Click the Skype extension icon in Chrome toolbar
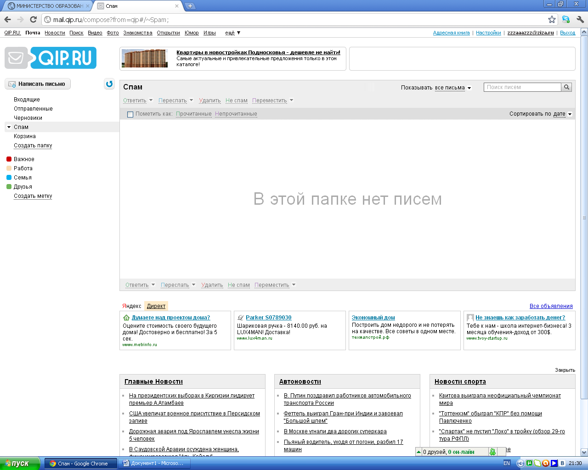 pyautogui.click(x=566, y=19)
